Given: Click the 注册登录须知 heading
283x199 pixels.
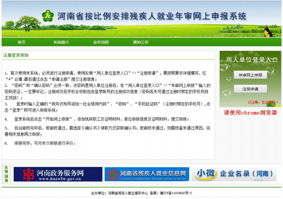Looking at the screenshot, I should coord(16,55).
